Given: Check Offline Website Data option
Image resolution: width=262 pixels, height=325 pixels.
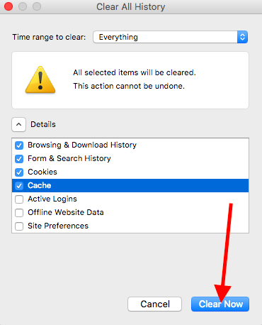Looking at the screenshot, I should (19, 213).
